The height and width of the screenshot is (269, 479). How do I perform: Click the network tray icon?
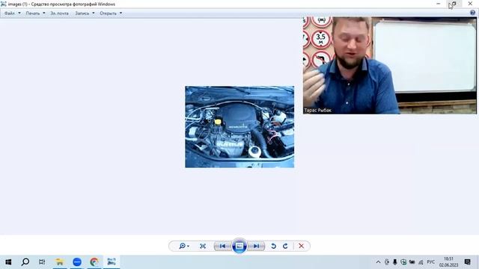click(x=421, y=262)
